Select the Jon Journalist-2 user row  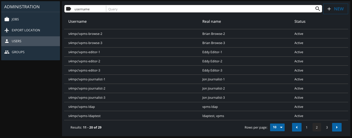pos(213,88)
